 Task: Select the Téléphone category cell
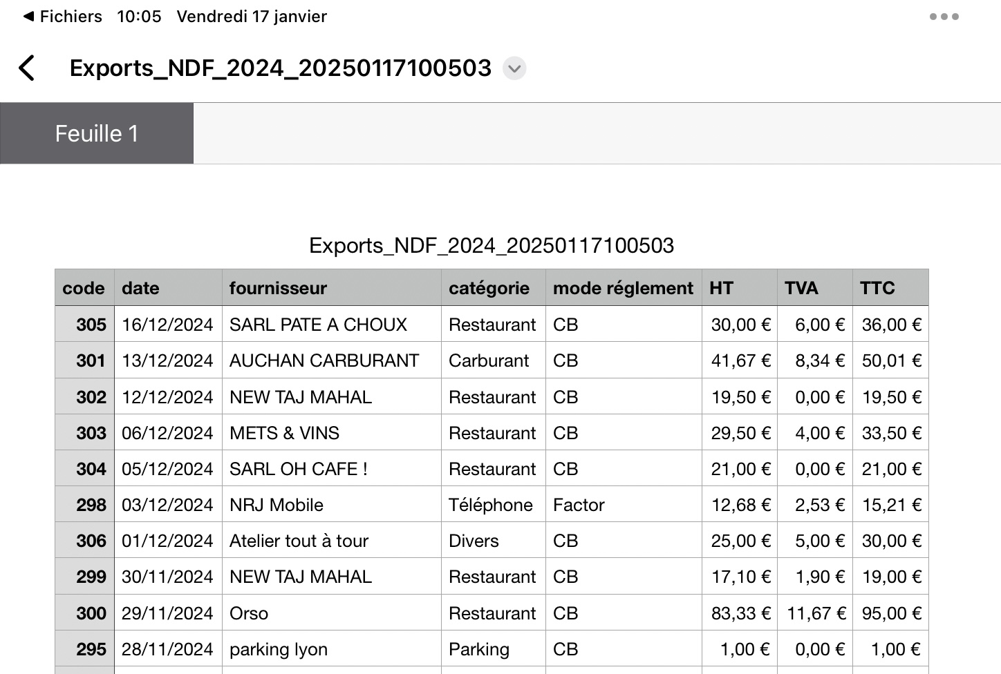[x=494, y=505]
